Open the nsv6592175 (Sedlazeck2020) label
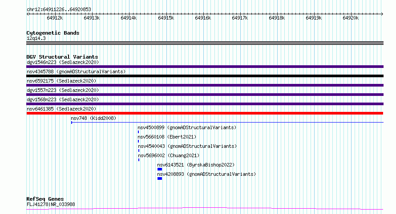 pos(61,81)
